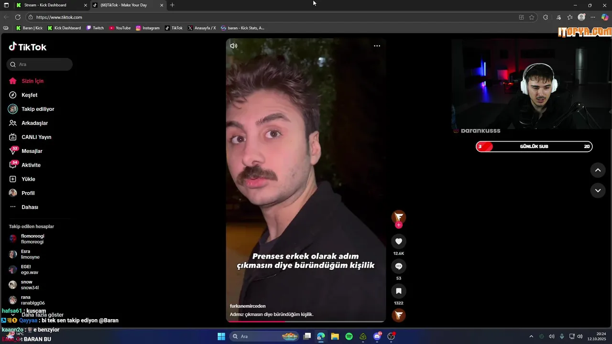Open the sound disc icon at bottom right of video
The width and height of the screenshot is (612, 344).
pos(399,315)
